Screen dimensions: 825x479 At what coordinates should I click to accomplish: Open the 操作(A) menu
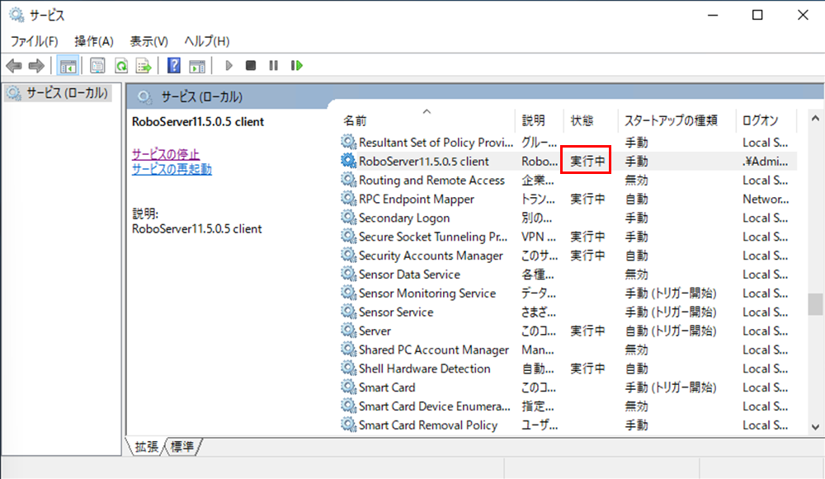(94, 41)
